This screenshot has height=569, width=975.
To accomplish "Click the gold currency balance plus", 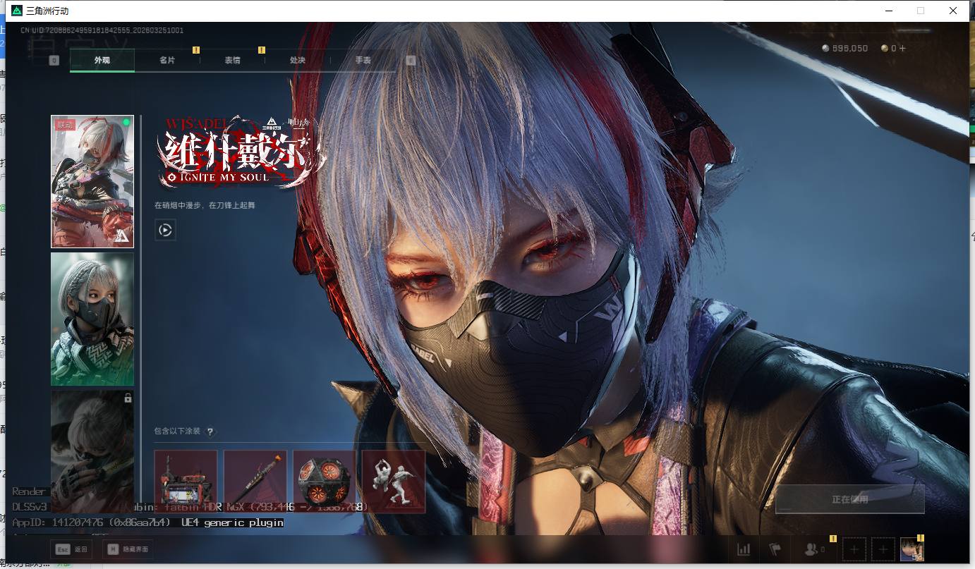I will coord(902,49).
